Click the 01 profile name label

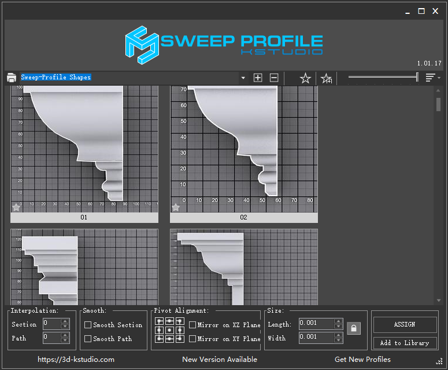tap(84, 218)
